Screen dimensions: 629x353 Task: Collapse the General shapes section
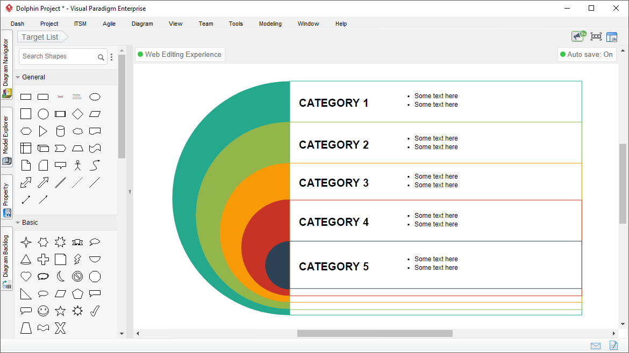pos(18,77)
